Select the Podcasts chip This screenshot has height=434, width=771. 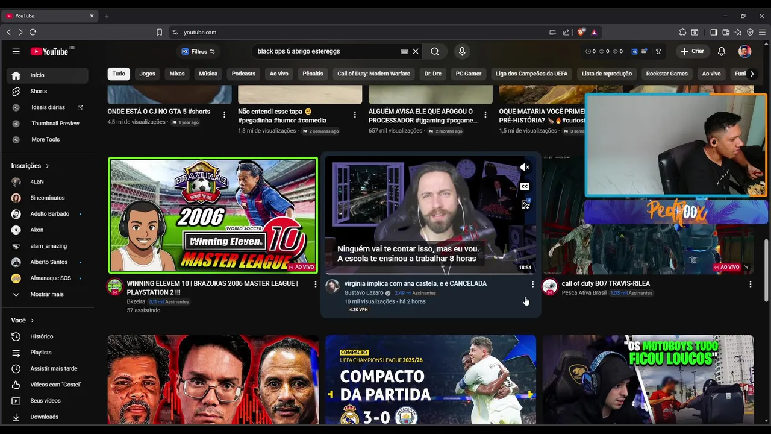pos(243,74)
